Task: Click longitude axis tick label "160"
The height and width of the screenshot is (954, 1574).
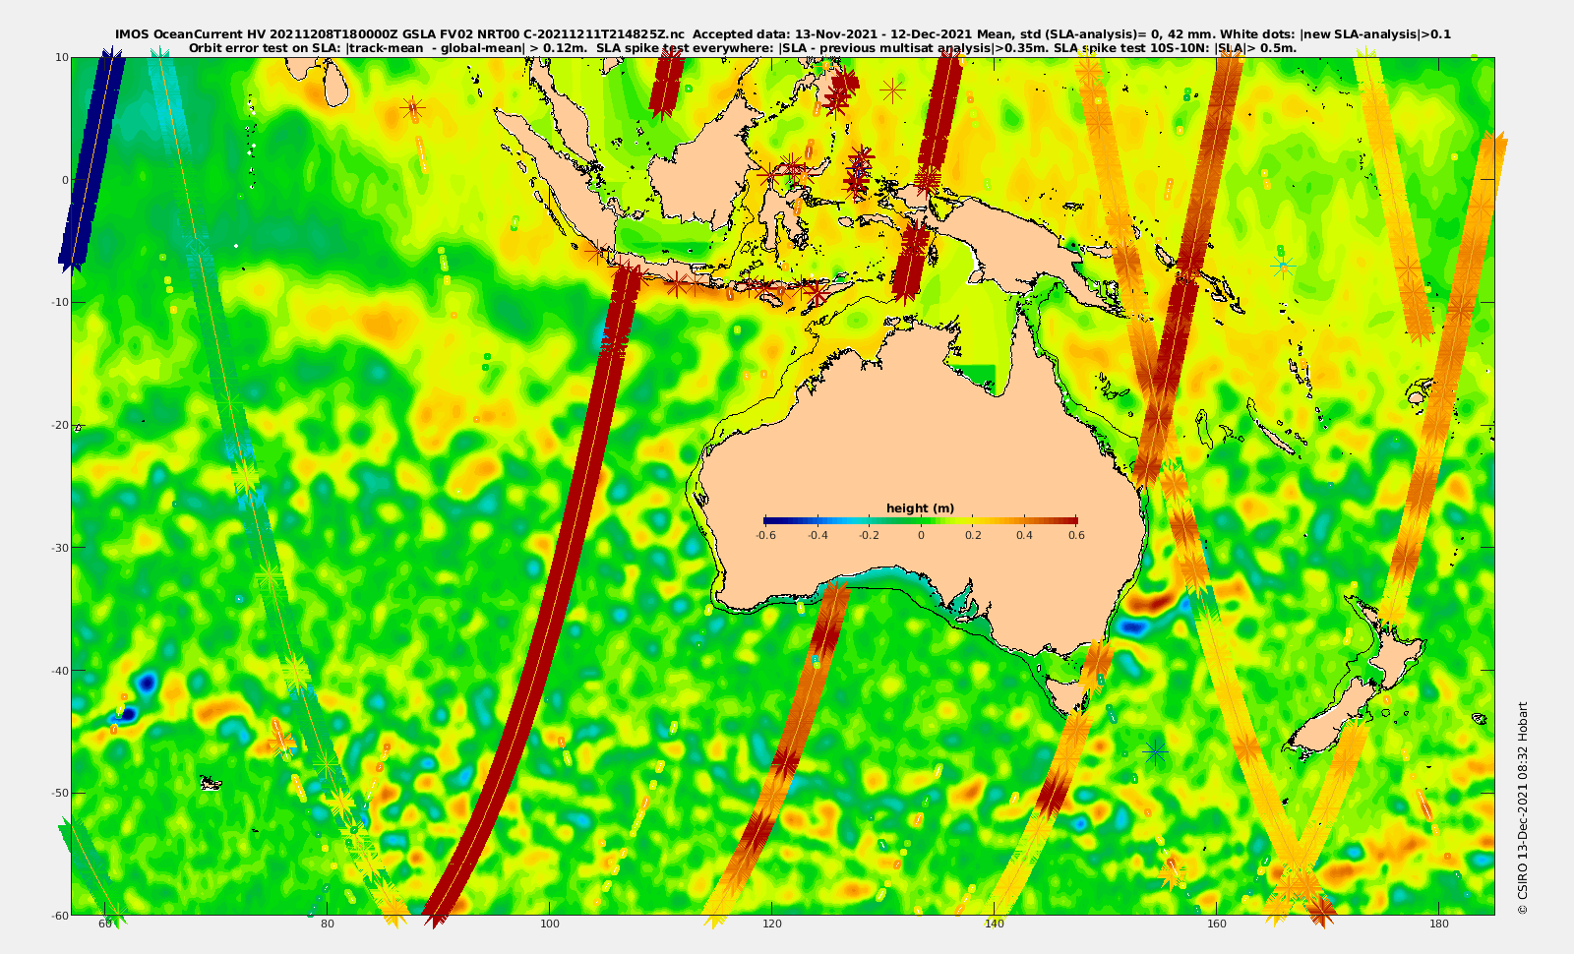Action: click(1217, 924)
